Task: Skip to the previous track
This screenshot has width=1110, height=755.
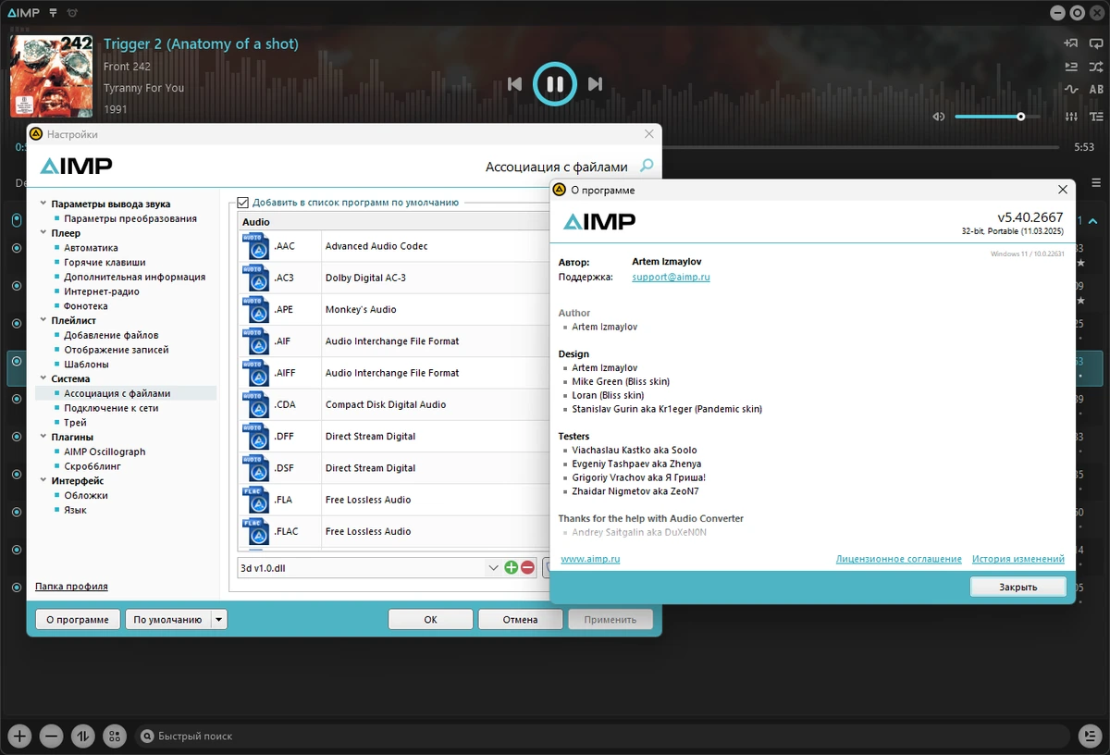Action: pyautogui.click(x=515, y=84)
